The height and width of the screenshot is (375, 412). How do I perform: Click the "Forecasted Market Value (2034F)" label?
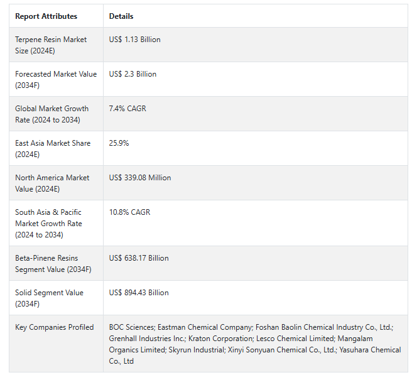(x=56, y=79)
